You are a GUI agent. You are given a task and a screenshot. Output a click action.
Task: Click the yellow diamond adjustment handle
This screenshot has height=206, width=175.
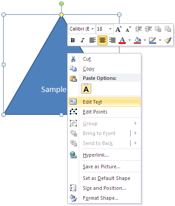pos(61,15)
